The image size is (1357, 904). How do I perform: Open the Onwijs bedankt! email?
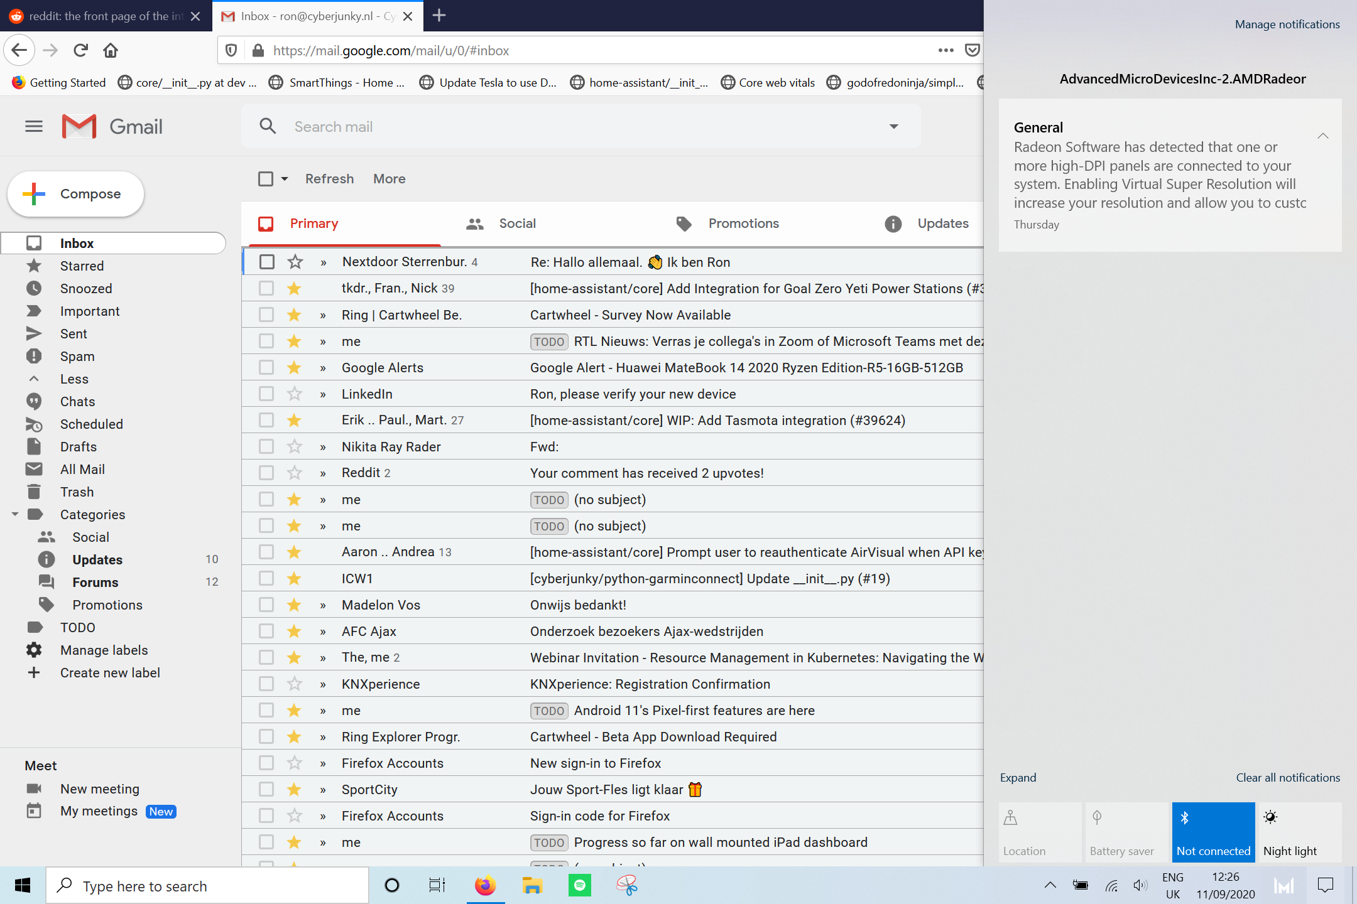578,605
